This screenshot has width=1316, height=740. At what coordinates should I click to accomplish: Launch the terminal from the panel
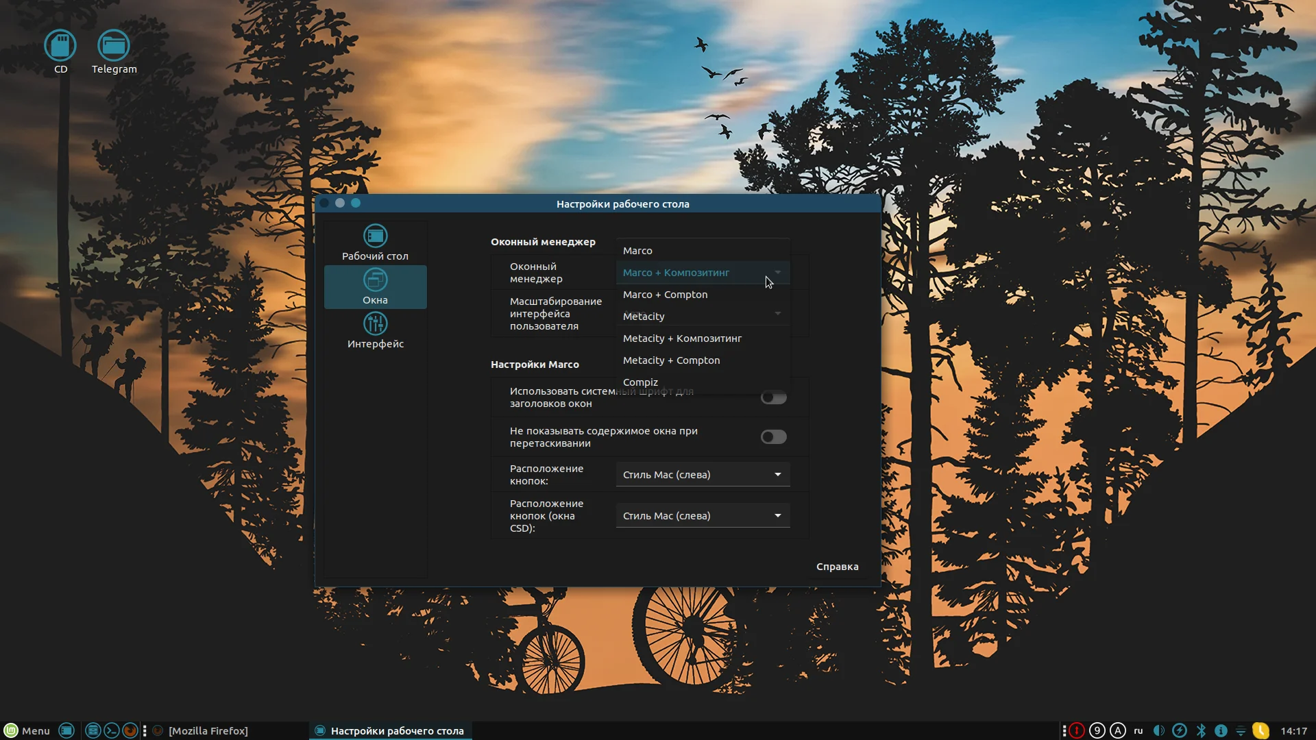pyautogui.click(x=111, y=730)
